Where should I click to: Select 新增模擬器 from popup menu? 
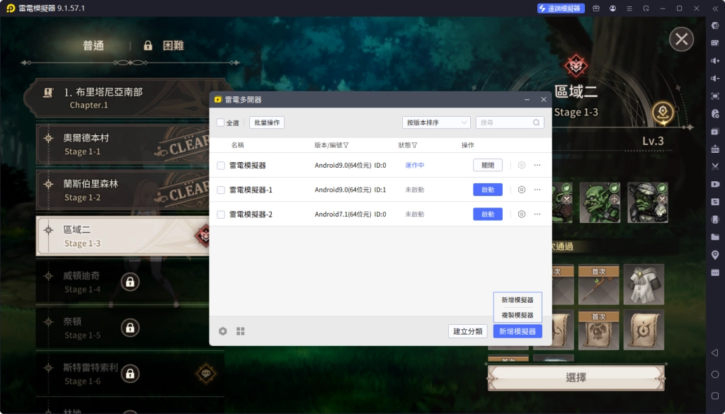click(x=518, y=300)
